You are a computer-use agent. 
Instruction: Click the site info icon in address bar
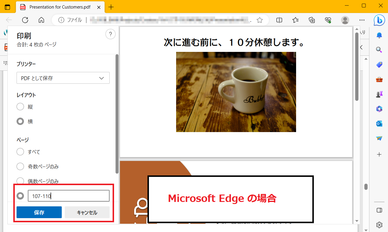pos(61,20)
